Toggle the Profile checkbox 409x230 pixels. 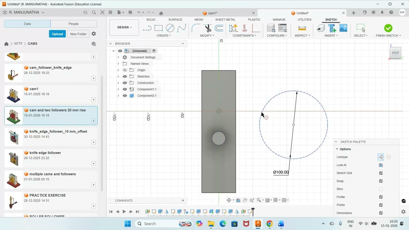[x=381, y=197]
